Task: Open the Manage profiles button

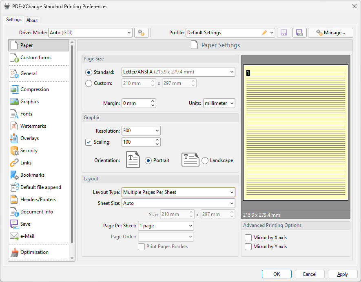Action: (x=330, y=33)
